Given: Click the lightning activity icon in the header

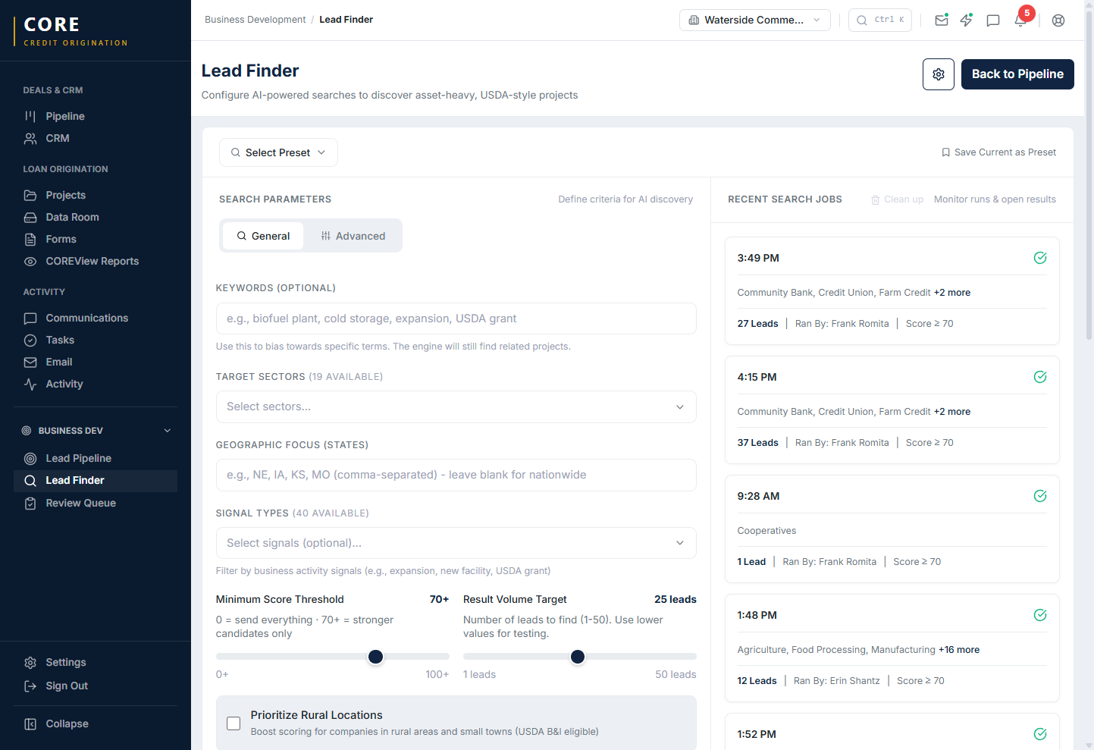Looking at the screenshot, I should click(967, 20).
